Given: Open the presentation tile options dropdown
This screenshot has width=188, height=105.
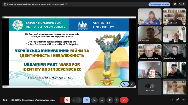Looking at the screenshot, I should point(125,84).
